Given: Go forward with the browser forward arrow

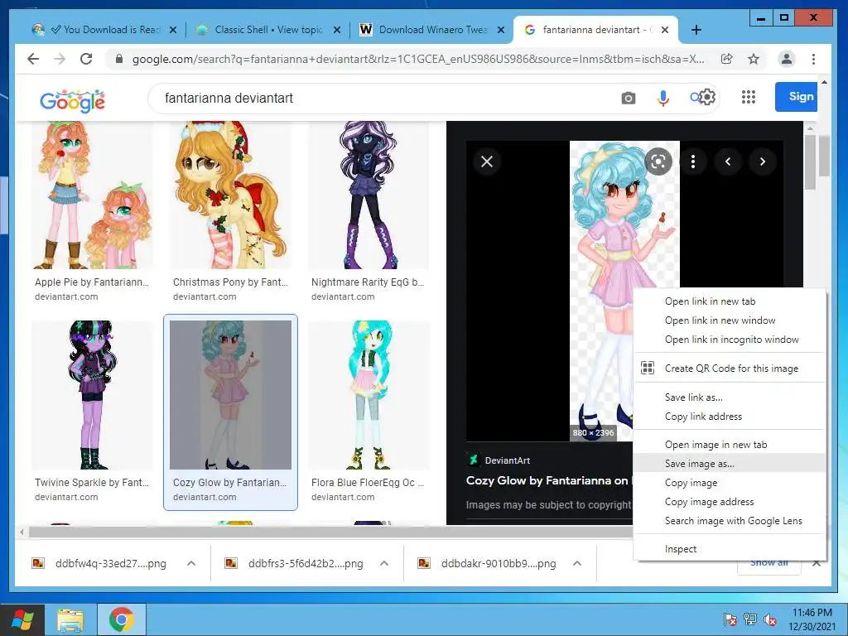Looking at the screenshot, I should tap(60, 59).
